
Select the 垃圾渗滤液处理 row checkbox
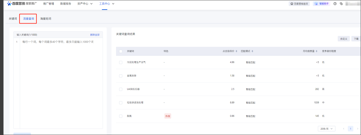(121, 102)
